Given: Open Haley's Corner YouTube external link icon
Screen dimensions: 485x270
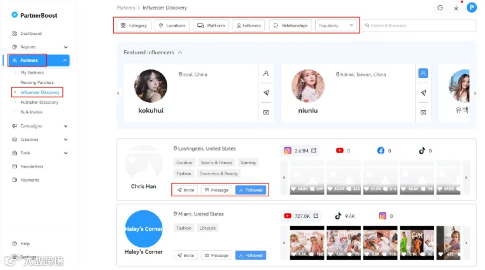Looking at the screenshot, I should (x=315, y=216).
